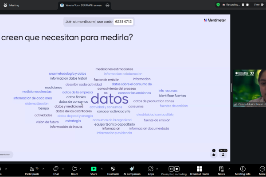The image size is (266, 177).
Task: Open the Chat panel
Action: [56, 171]
